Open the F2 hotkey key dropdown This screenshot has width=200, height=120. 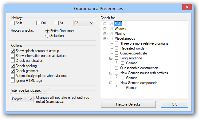pyautogui.click(x=84, y=23)
